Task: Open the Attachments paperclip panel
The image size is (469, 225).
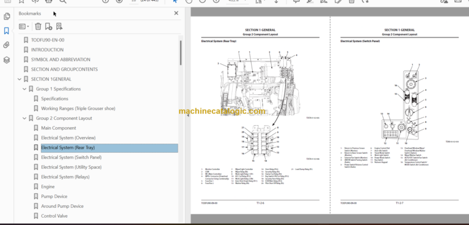Action: (7, 45)
